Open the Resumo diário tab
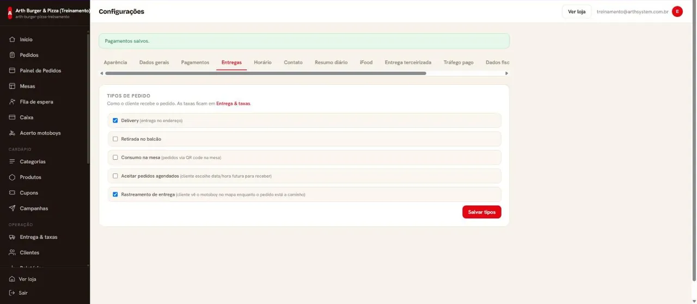 (x=331, y=63)
